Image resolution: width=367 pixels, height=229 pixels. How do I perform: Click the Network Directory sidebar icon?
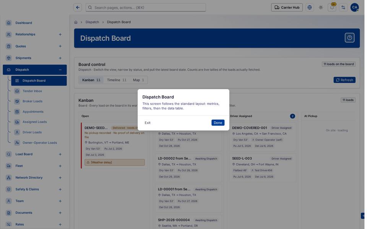tap(9, 178)
